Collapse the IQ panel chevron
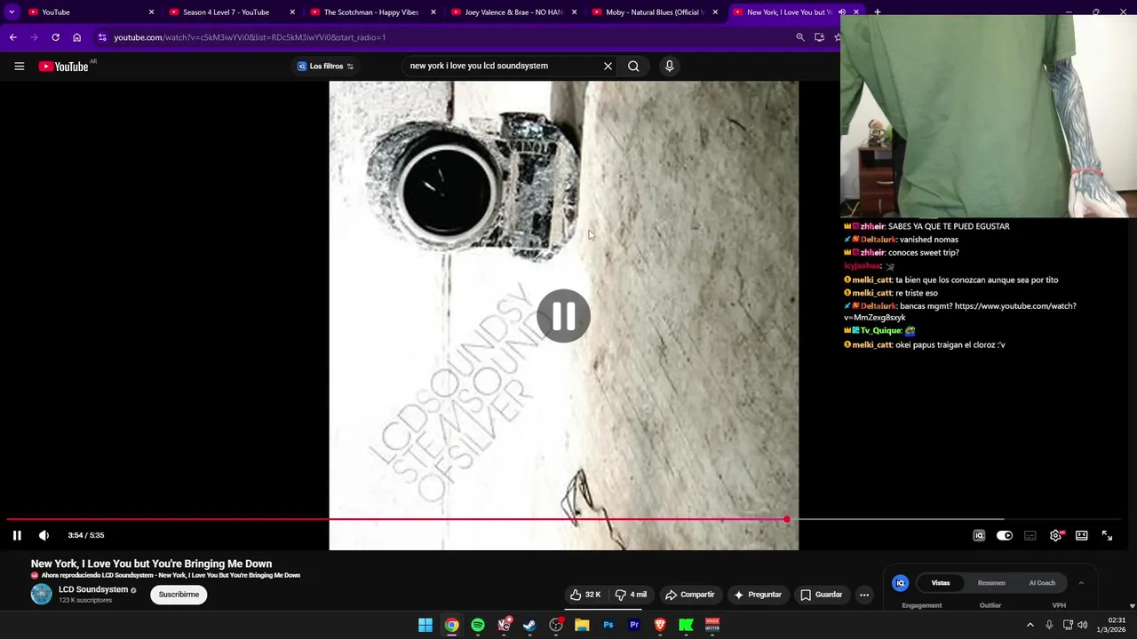This screenshot has width=1137, height=639. [x=1081, y=583]
